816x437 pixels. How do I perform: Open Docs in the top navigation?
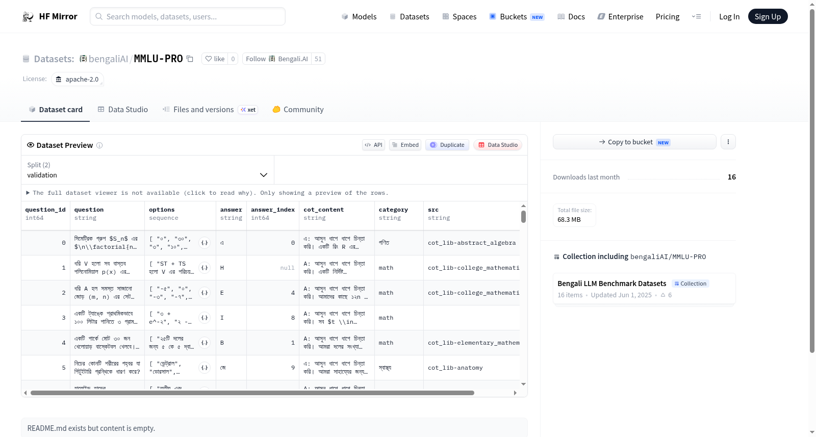coord(571,17)
